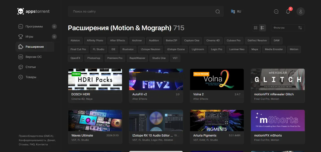321x152 pixels.
Task: Click the Программы terminal icon in sidebar
Action: (20, 26)
